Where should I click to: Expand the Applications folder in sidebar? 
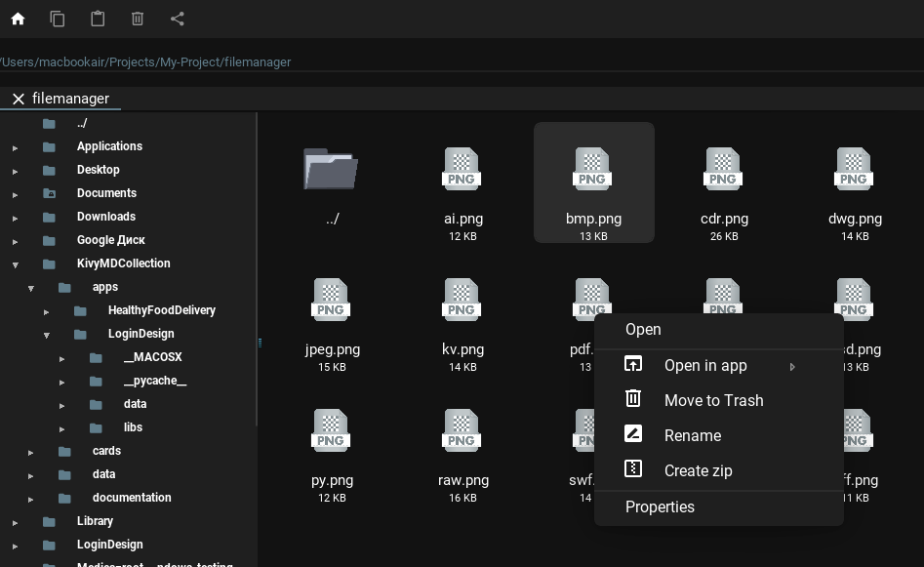[15, 146]
